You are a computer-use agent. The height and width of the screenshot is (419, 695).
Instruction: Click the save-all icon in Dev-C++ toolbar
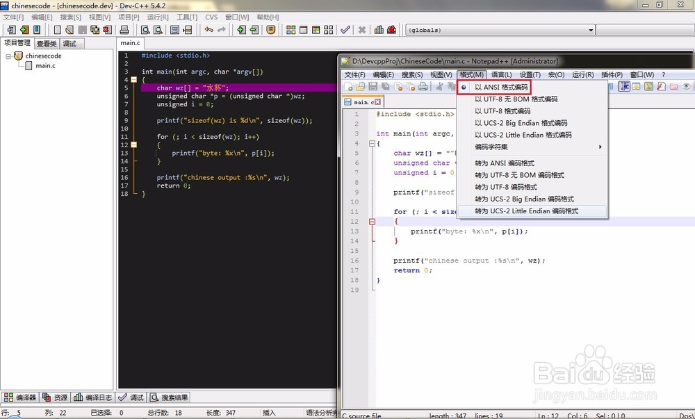95,30
